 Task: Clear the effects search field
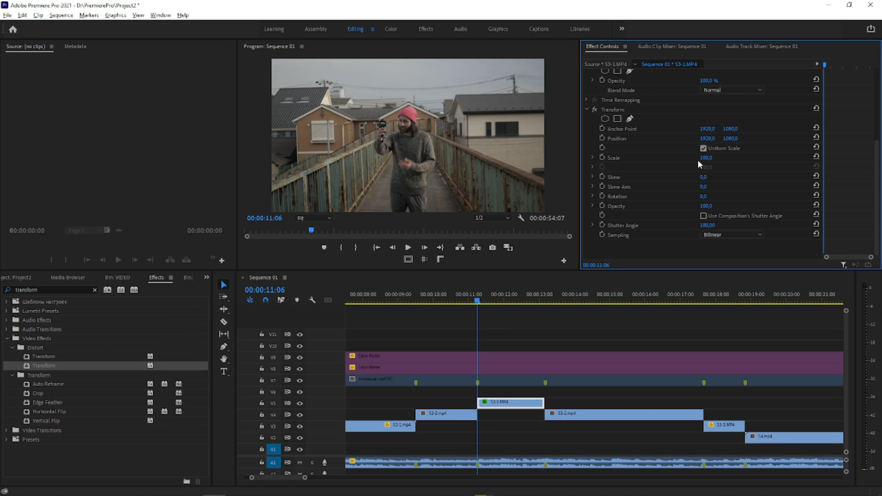[x=95, y=290]
